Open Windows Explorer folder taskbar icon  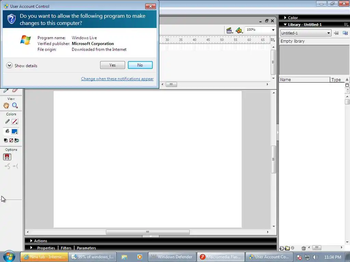(124, 257)
